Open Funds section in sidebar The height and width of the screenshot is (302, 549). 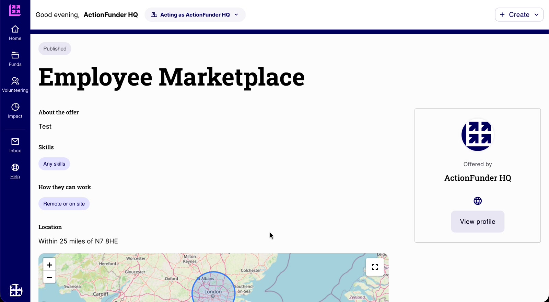click(x=15, y=59)
